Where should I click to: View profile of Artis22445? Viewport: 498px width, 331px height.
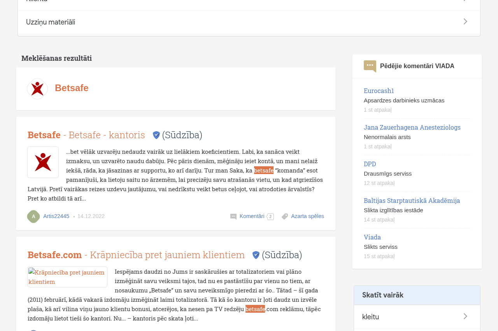pyautogui.click(x=56, y=216)
